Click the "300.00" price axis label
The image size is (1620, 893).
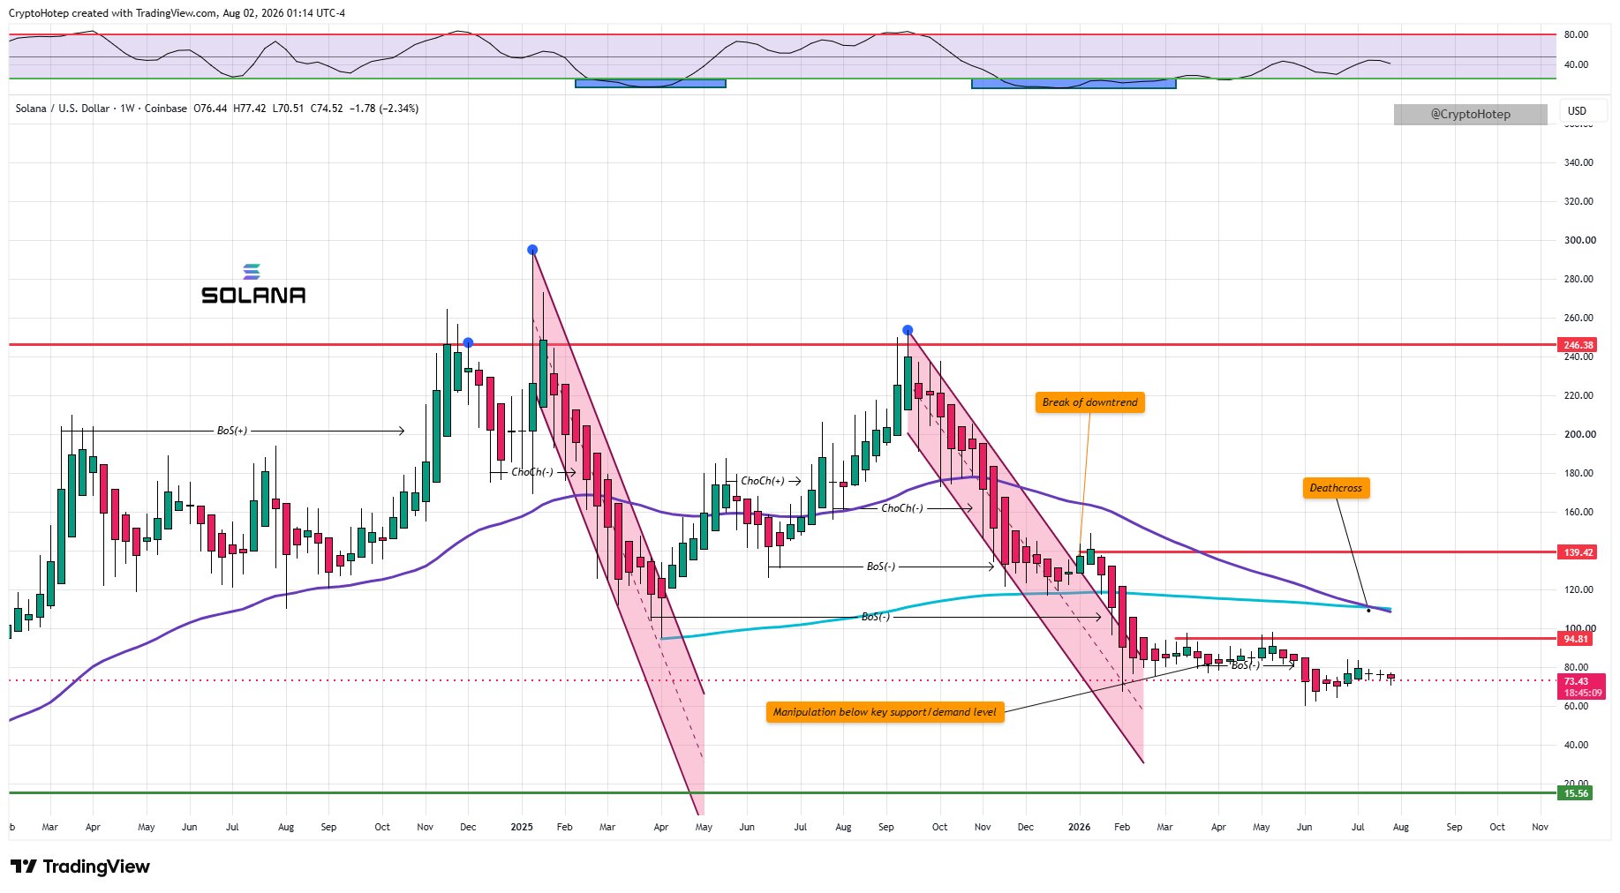(x=1579, y=240)
